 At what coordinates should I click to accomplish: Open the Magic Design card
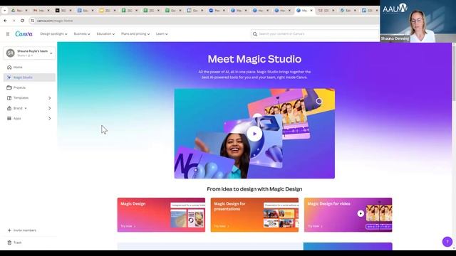[161, 215]
